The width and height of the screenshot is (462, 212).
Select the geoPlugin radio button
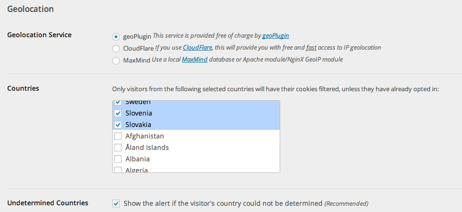pos(116,36)
